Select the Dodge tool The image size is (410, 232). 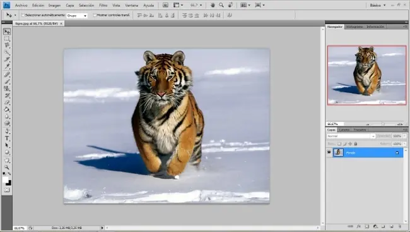7,123
